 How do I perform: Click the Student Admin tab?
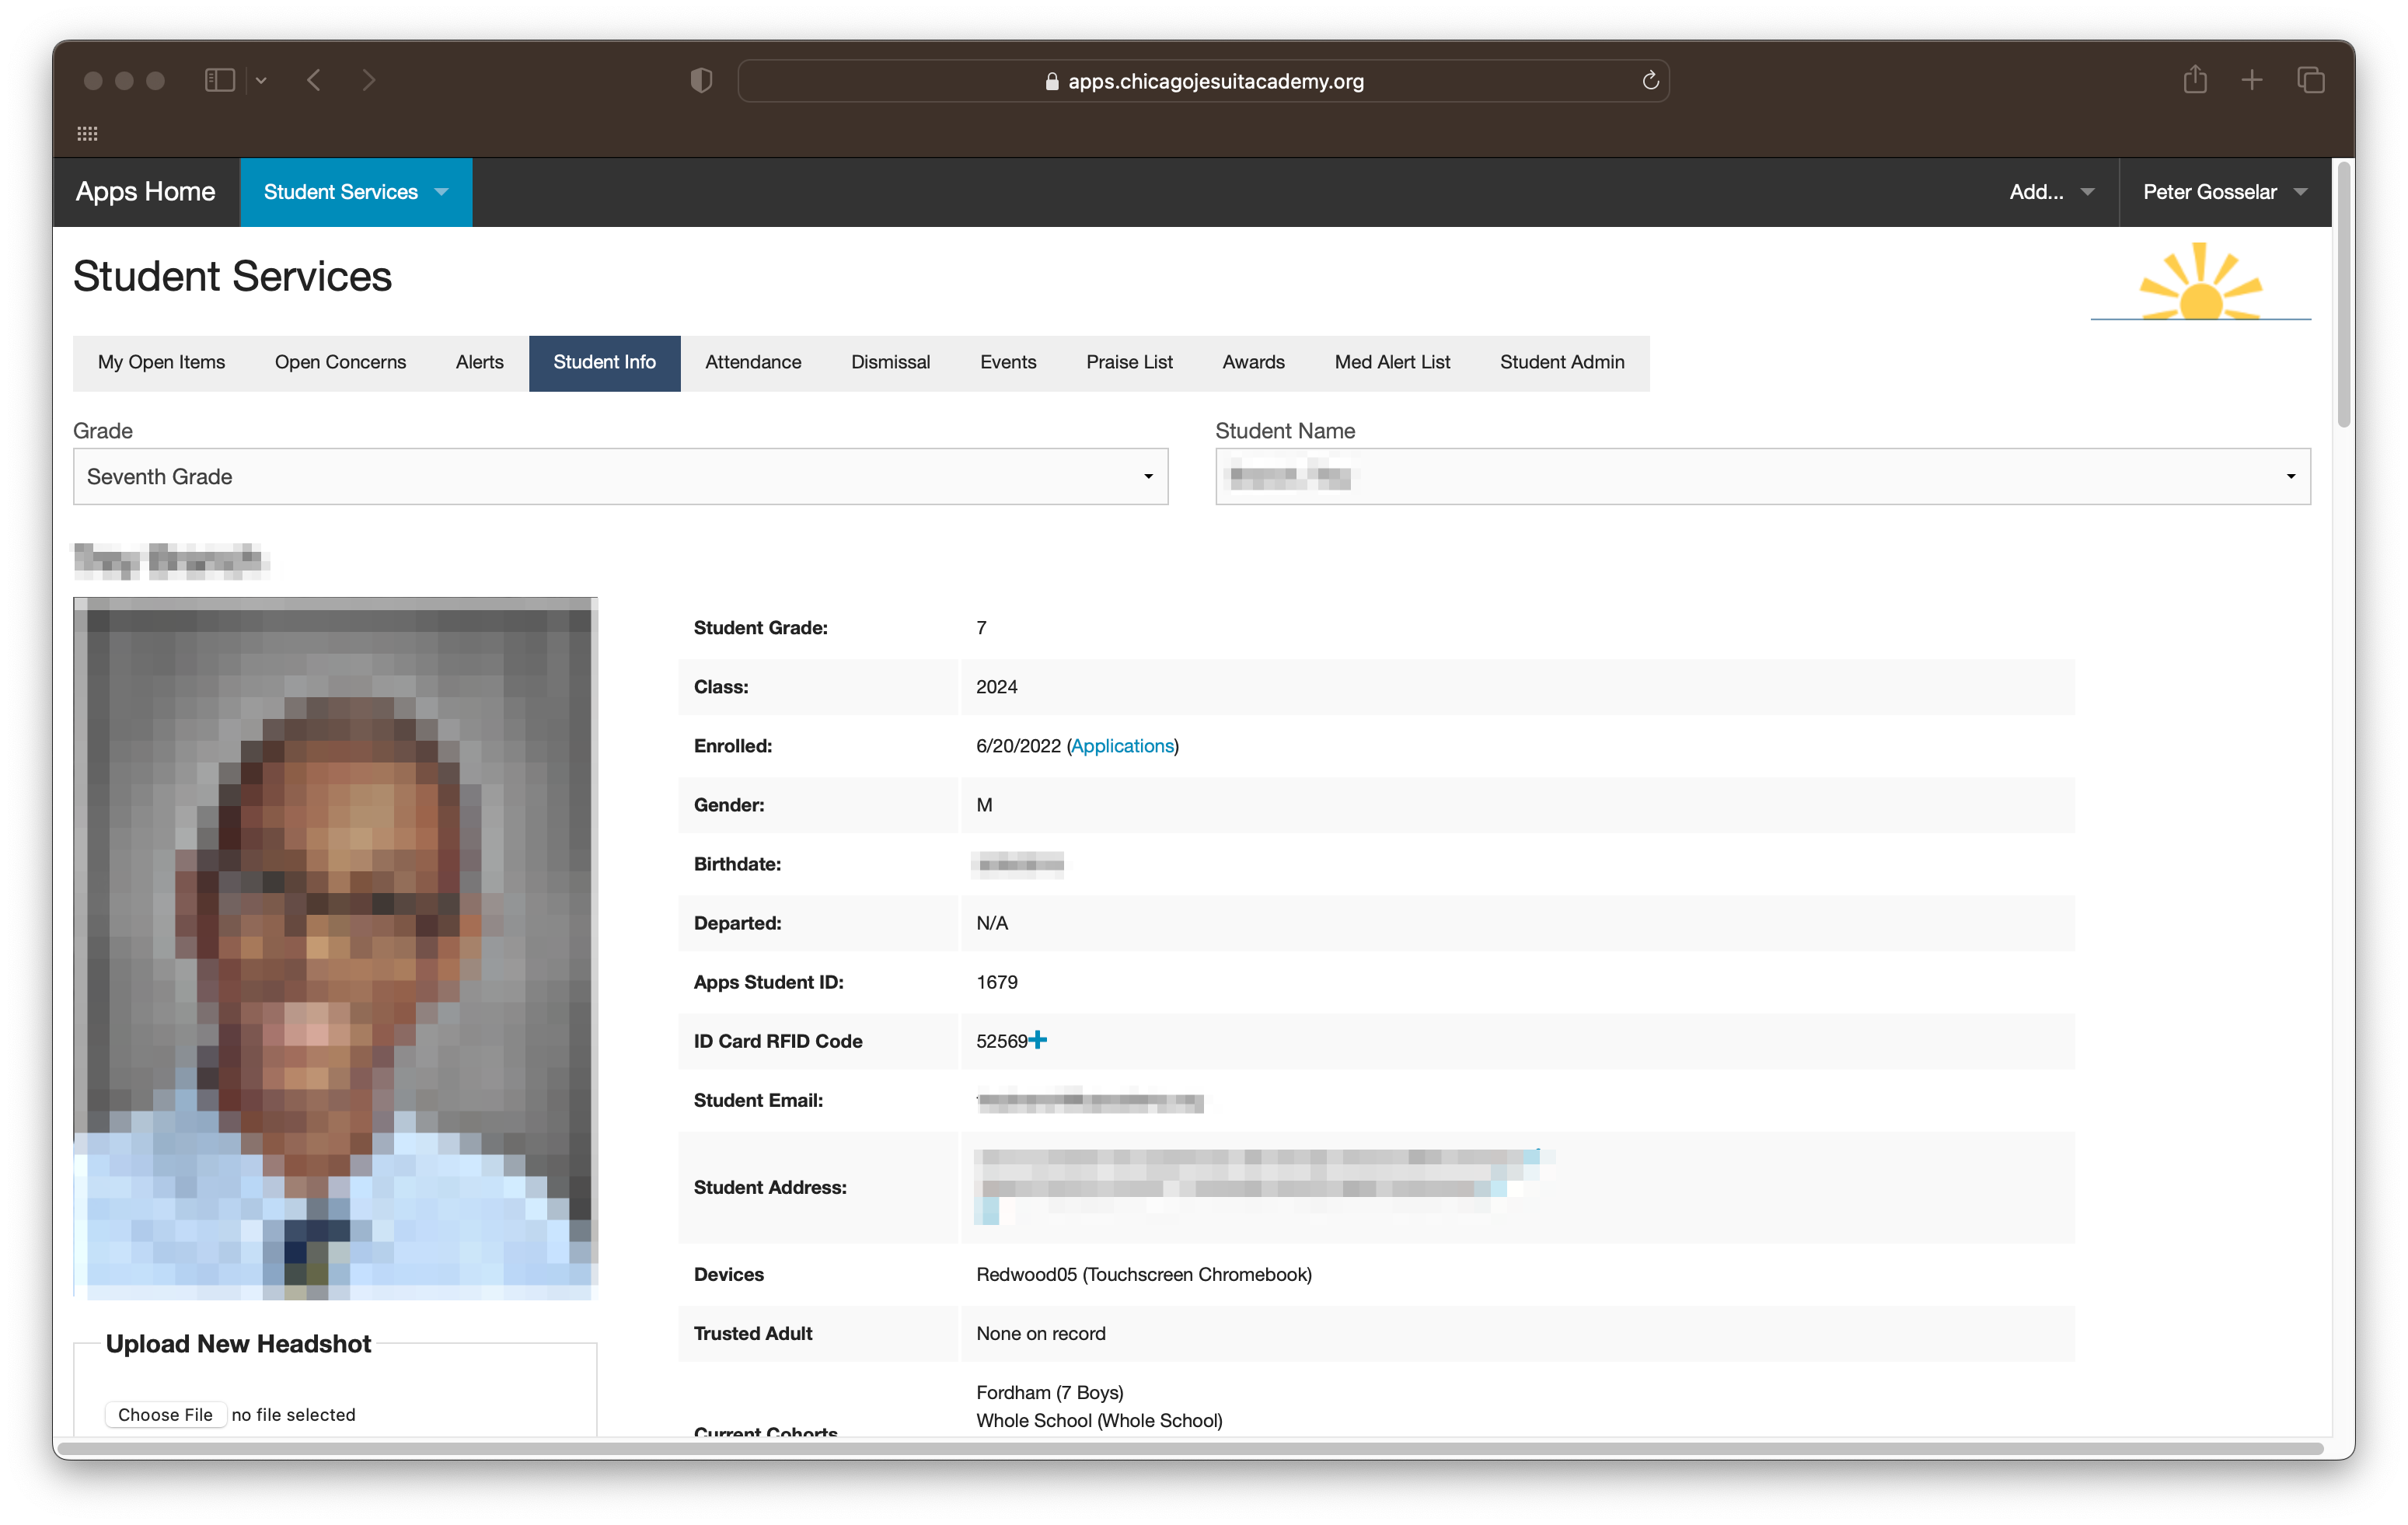tap(1562, 361)
